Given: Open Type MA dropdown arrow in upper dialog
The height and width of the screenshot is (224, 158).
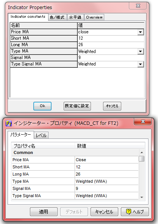Looking at the screenshot, I should 141,51.
